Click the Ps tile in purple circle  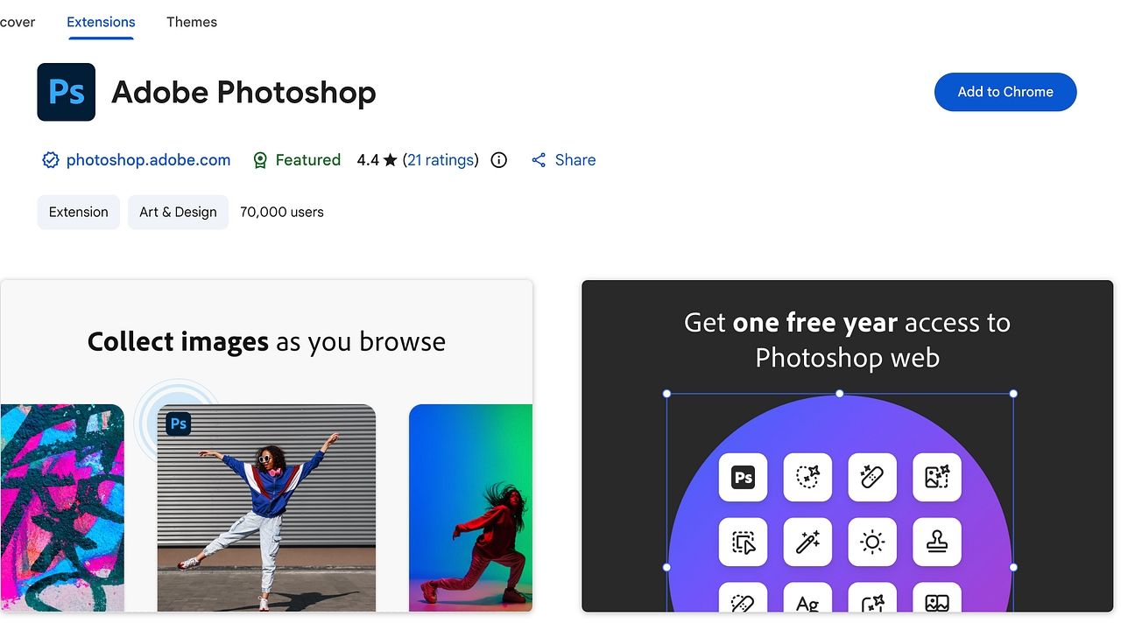743,477
